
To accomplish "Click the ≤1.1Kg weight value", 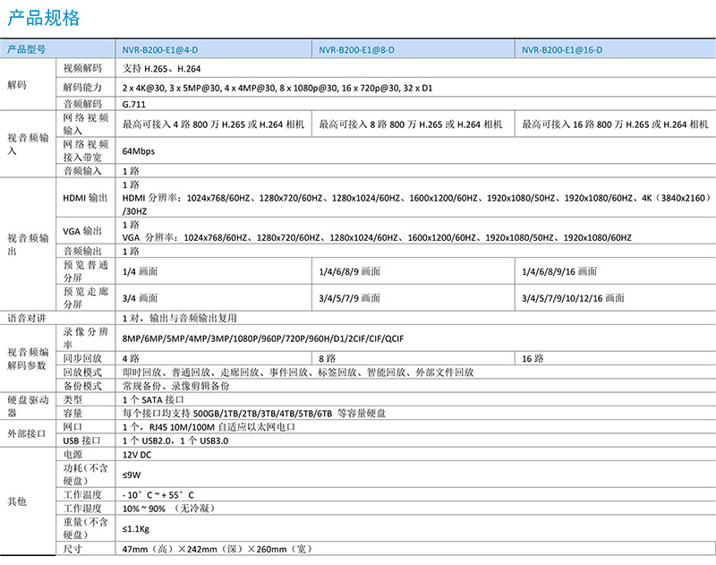I will (136, 528).
